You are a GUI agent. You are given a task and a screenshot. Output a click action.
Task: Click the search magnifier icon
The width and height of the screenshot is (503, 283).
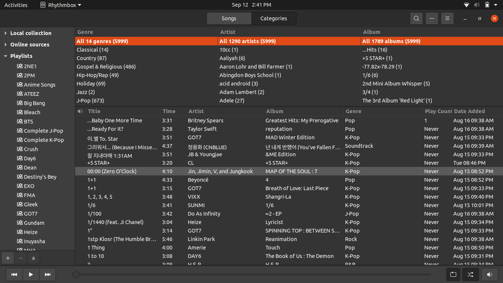[x=416, y=18]
